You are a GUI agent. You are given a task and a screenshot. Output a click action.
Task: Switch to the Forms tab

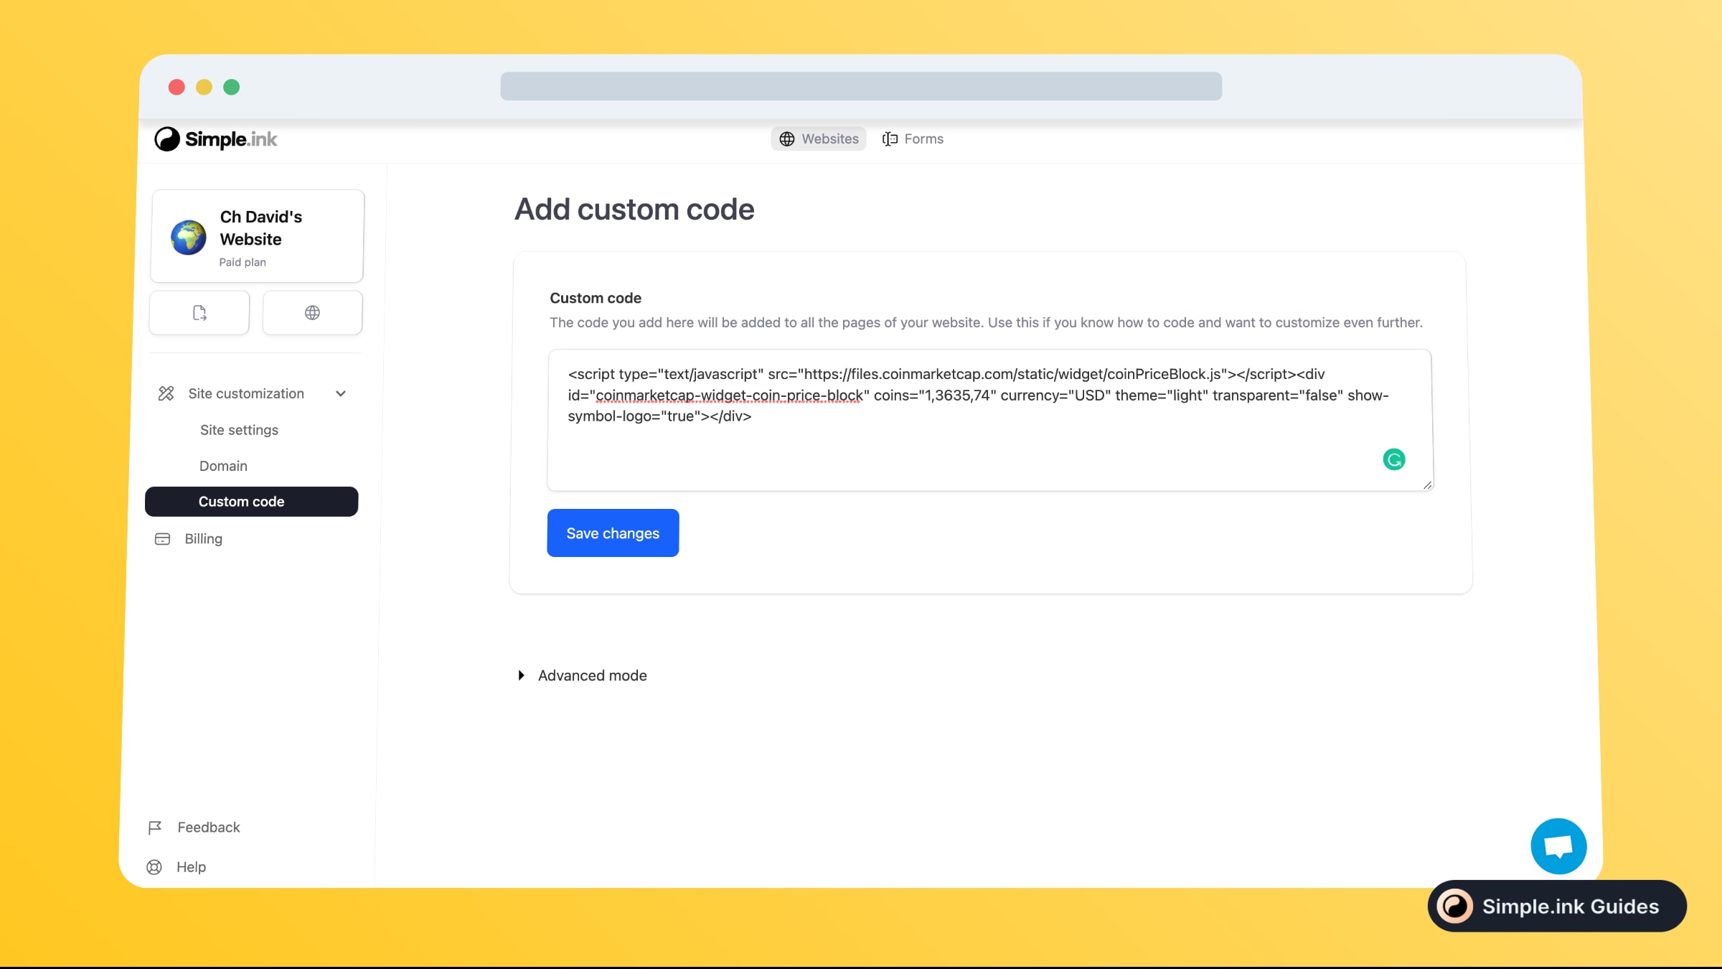click(x=913, y=139)
